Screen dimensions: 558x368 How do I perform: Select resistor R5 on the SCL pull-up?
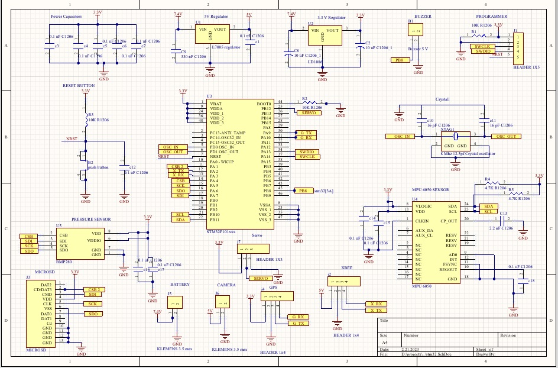pyautogui.click(x=517, y=193)
